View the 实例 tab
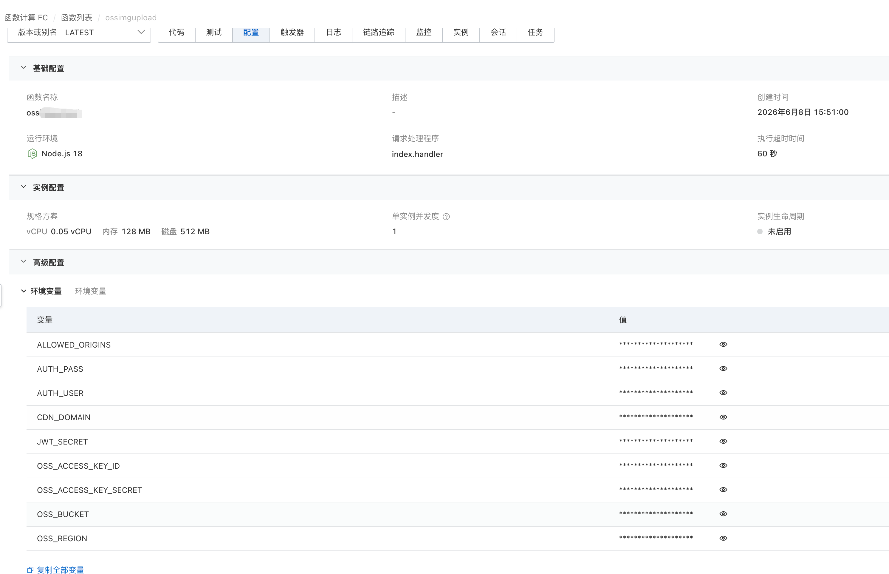The image size is (889, 574). (x=461, y=33)
